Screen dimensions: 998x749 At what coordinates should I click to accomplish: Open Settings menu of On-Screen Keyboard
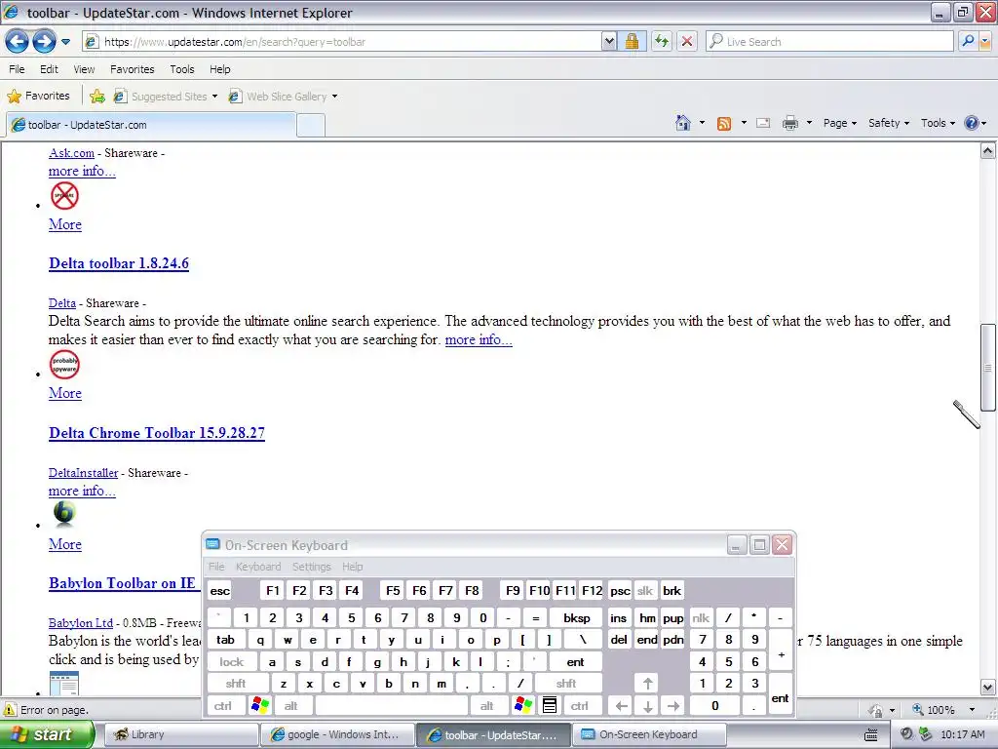311,567
